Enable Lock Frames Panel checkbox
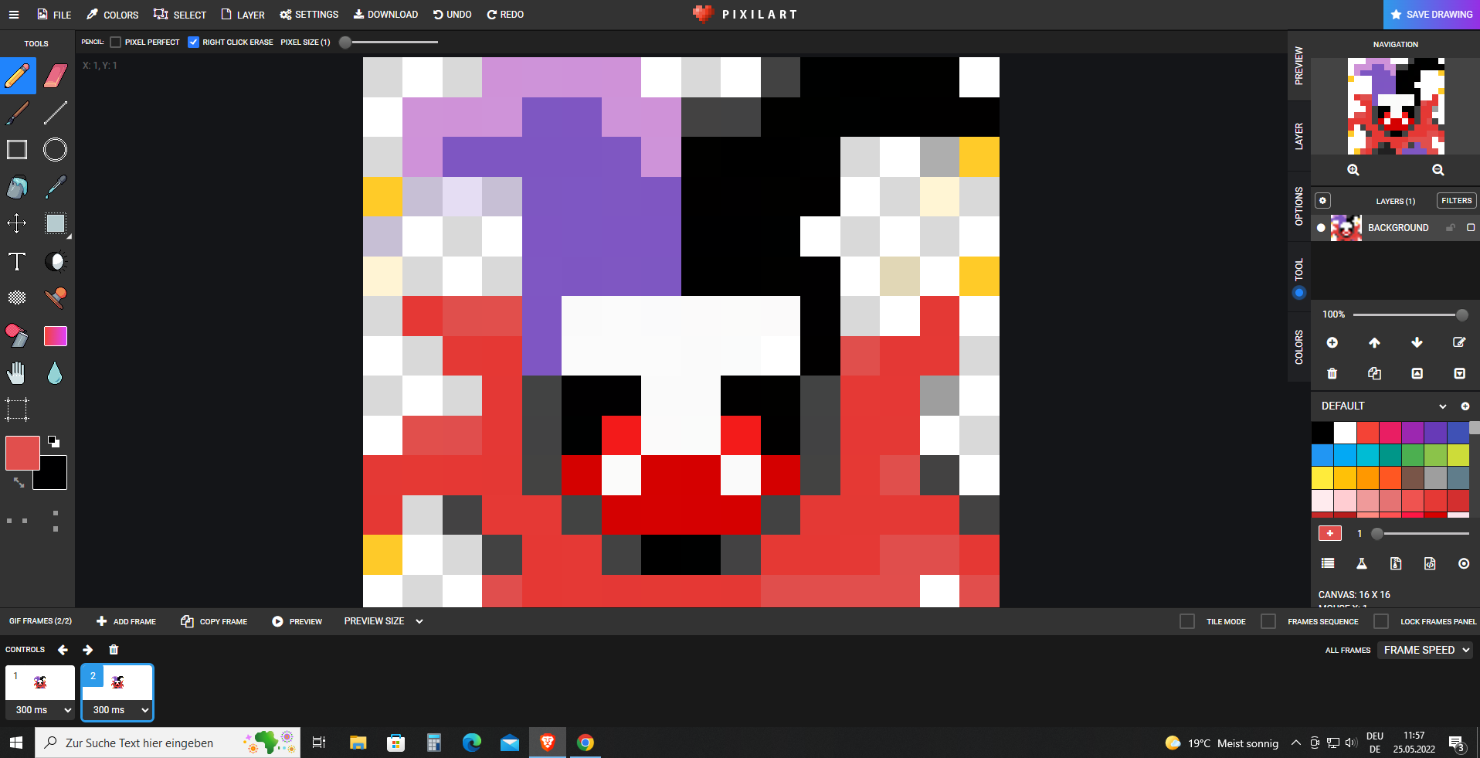Viewport: 1480px width, 758px height. pyautogui.click(x=1381, y=621)
